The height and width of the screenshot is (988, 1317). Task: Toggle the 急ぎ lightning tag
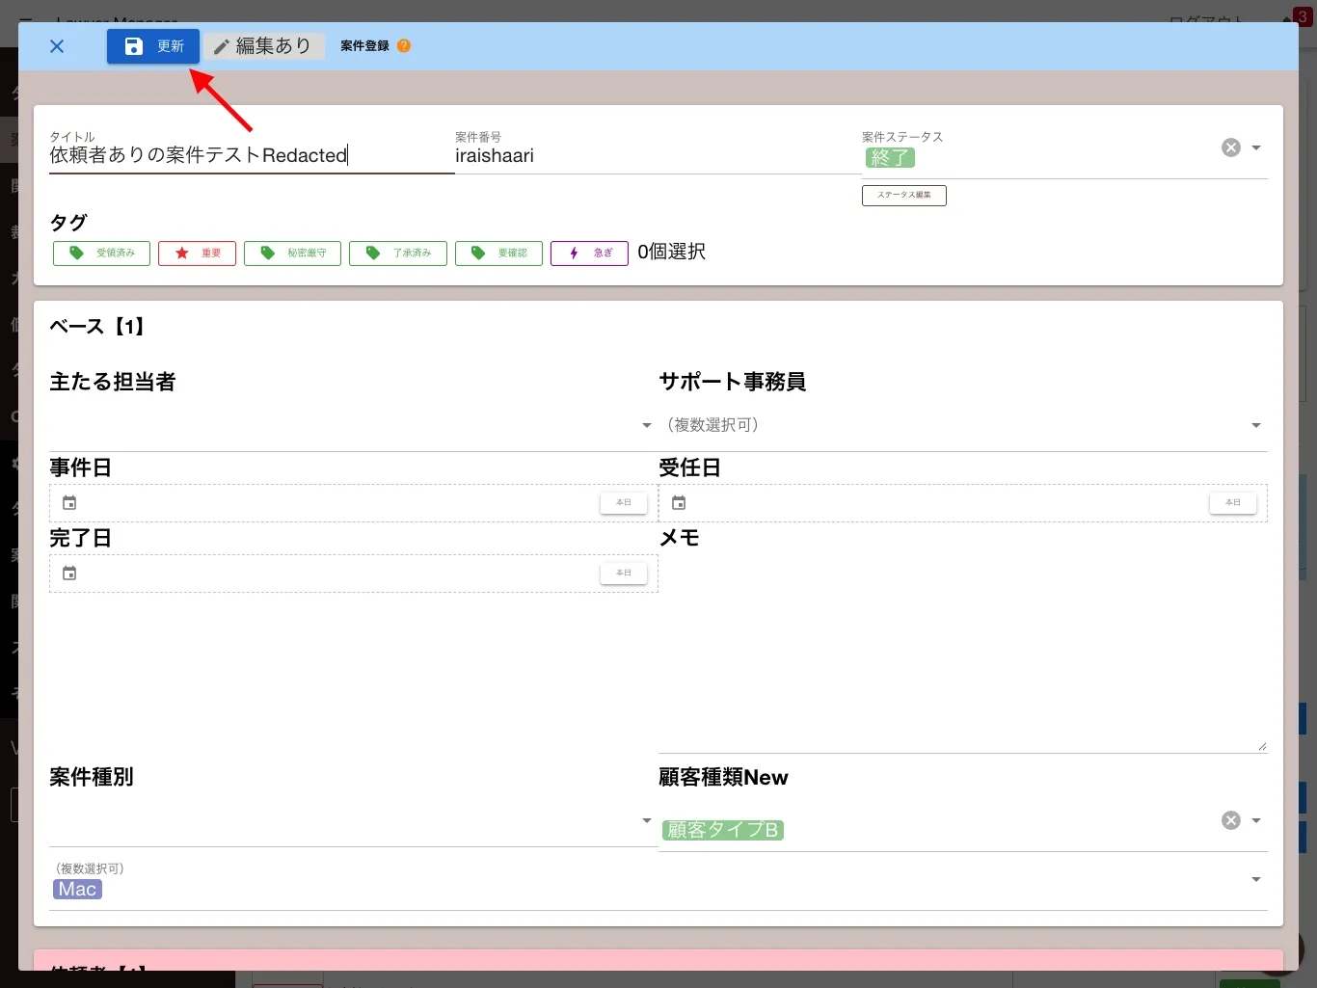click(x=589, y=253)
